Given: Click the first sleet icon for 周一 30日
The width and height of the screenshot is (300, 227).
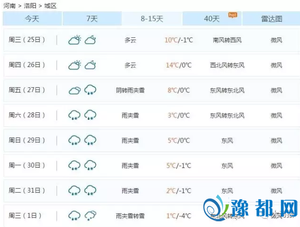Looking at the screenshot, I should pos(75,165).
